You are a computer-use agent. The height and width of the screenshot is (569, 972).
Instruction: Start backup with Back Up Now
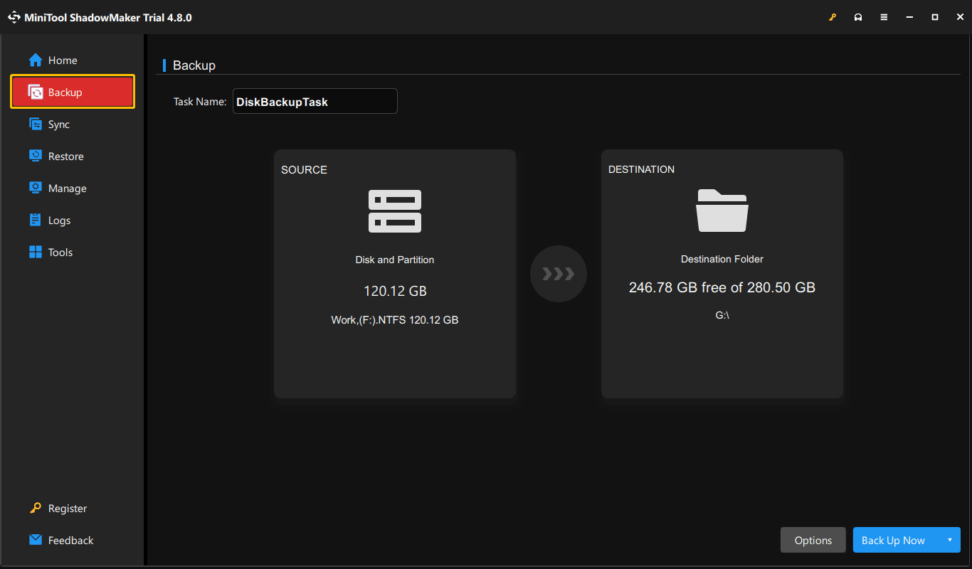pyautogui.click(x=893, y=540)
